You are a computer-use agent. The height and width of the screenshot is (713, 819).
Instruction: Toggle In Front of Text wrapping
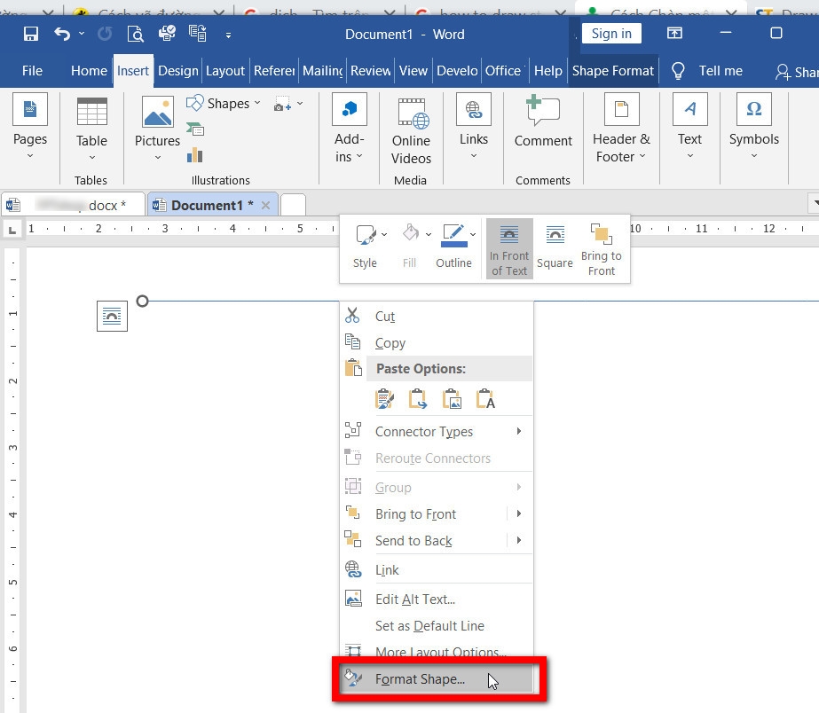coord(509,249)
